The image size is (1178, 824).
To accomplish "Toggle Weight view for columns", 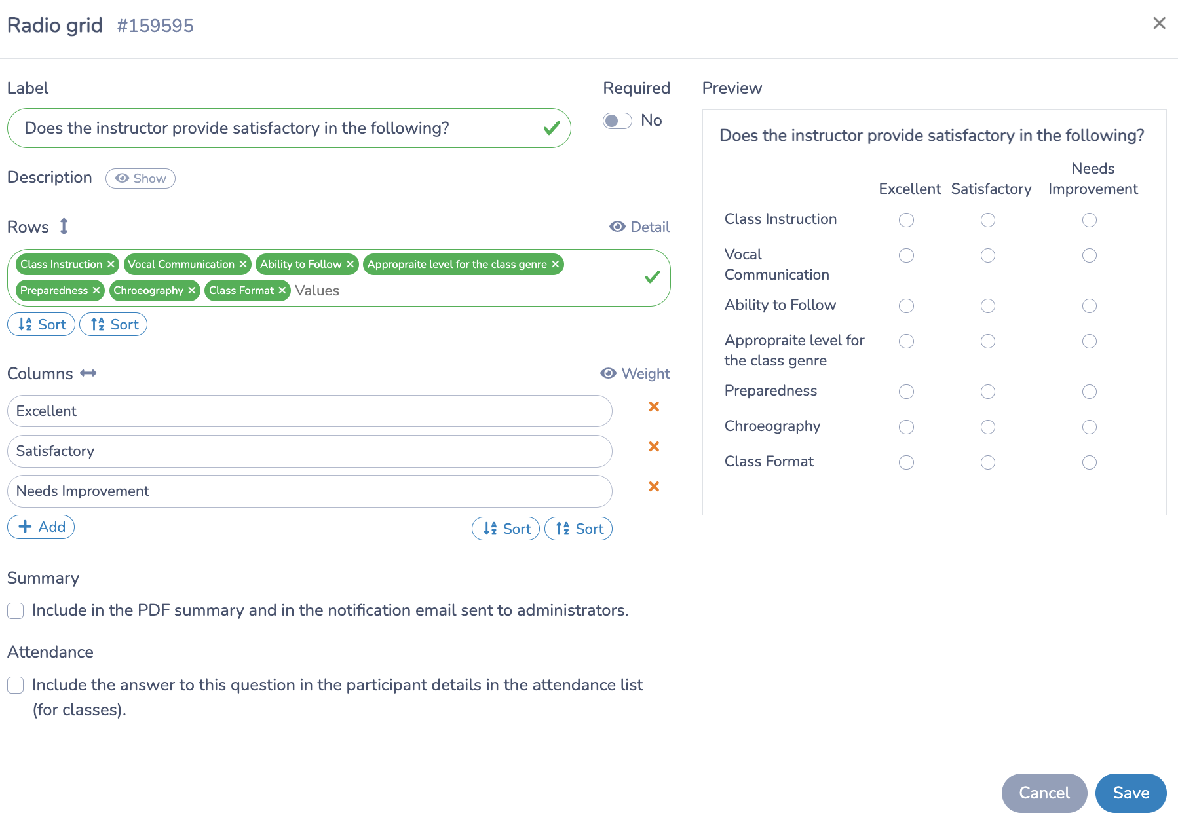I will 635,373.
